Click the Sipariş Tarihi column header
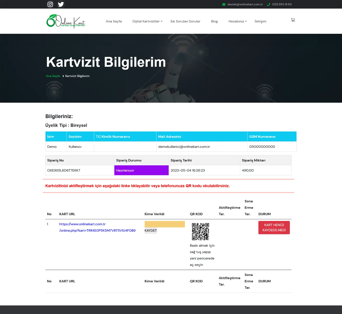The image size is (342, 314). tap(204, 160)
